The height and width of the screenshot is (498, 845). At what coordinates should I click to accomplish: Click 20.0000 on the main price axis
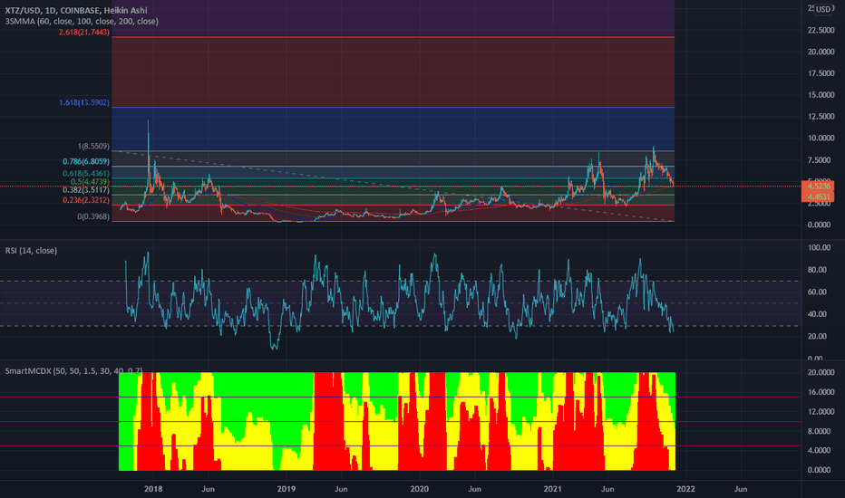(x=821, y=52)
